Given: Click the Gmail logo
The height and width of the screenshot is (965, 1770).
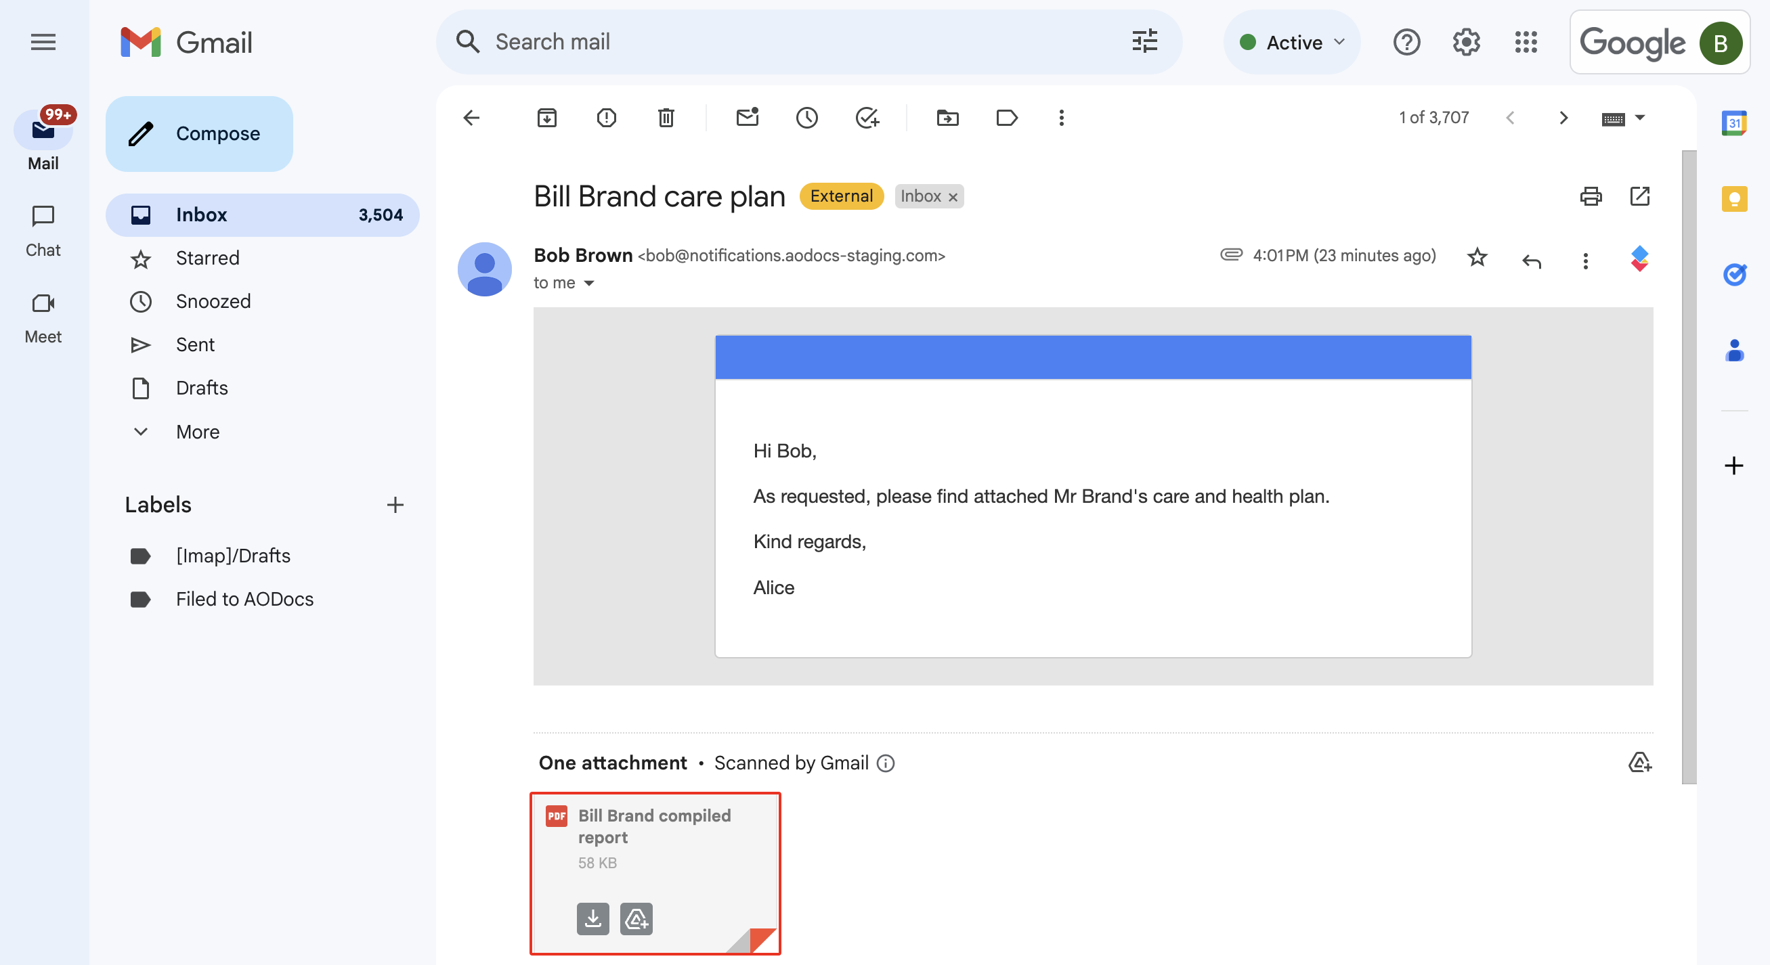Looking at the screenshot, I should (x=186, y=42).
